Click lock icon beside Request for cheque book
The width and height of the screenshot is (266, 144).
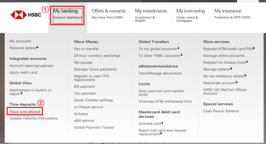point(247,61)
